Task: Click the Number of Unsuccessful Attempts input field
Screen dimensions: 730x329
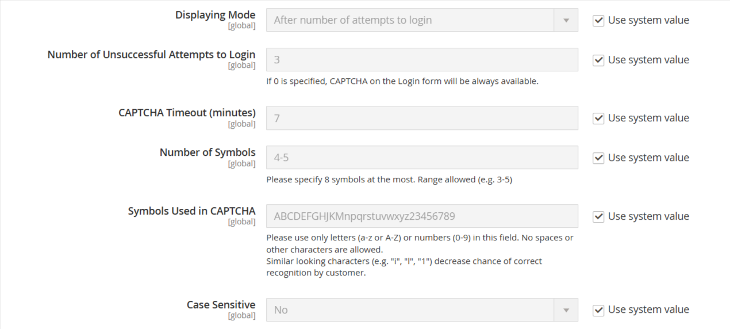Action: click(422, 60)
